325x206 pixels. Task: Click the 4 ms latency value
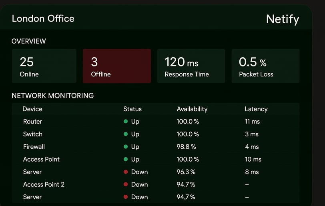[x=252, y=147]
